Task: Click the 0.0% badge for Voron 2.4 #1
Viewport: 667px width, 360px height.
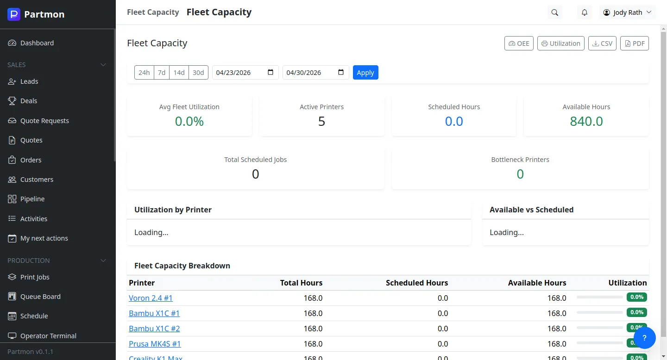Action: [x=637, y=297]
